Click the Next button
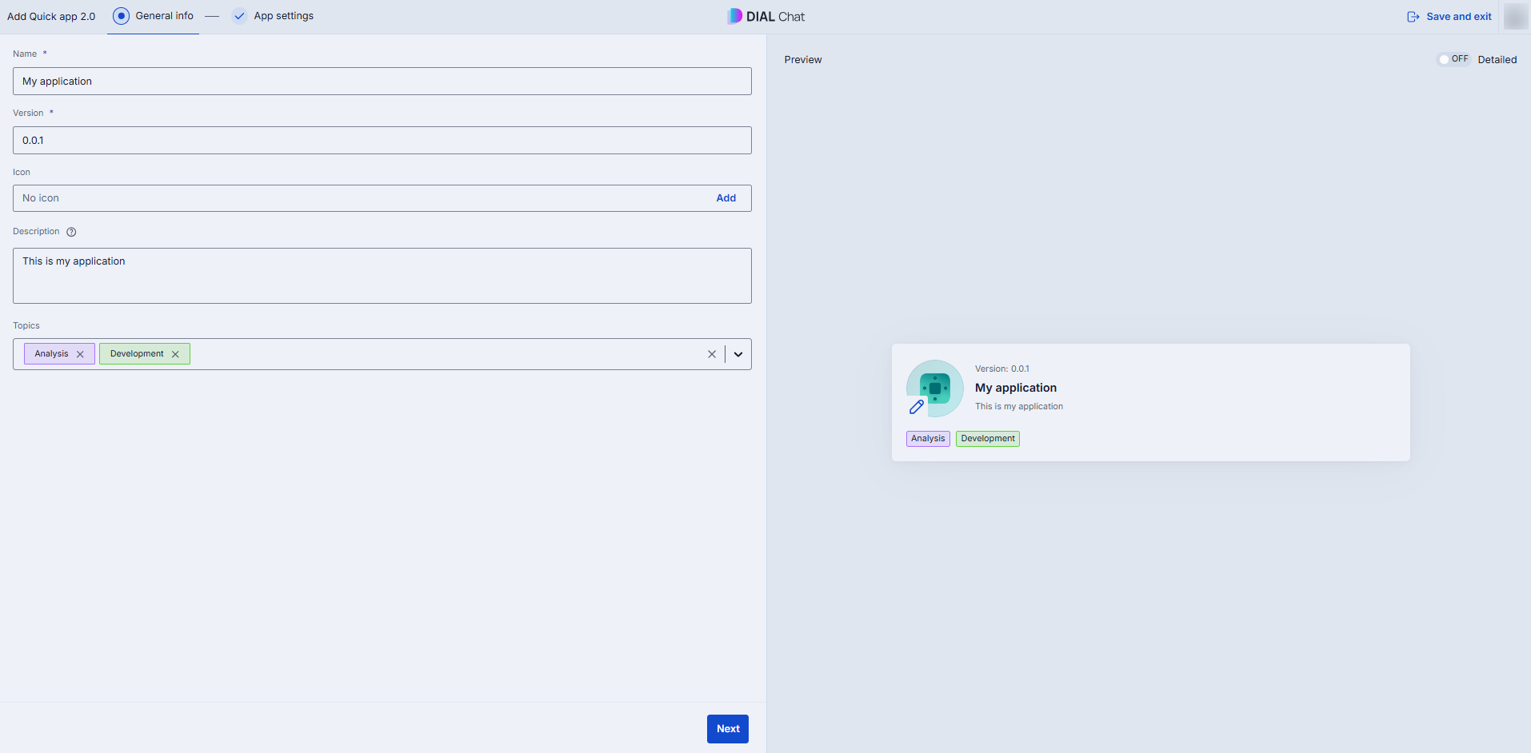The image size is (1531, 753). pos(728,729)
